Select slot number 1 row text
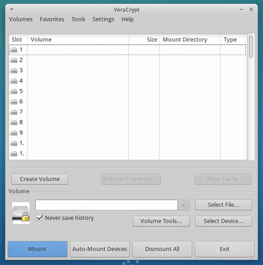The height and width of the screenshot is (265, 263). click(21, 50)
